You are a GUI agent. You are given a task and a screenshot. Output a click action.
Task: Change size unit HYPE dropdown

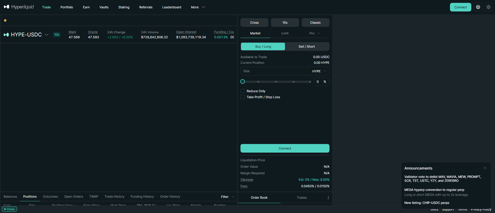(x=319, y=71)
